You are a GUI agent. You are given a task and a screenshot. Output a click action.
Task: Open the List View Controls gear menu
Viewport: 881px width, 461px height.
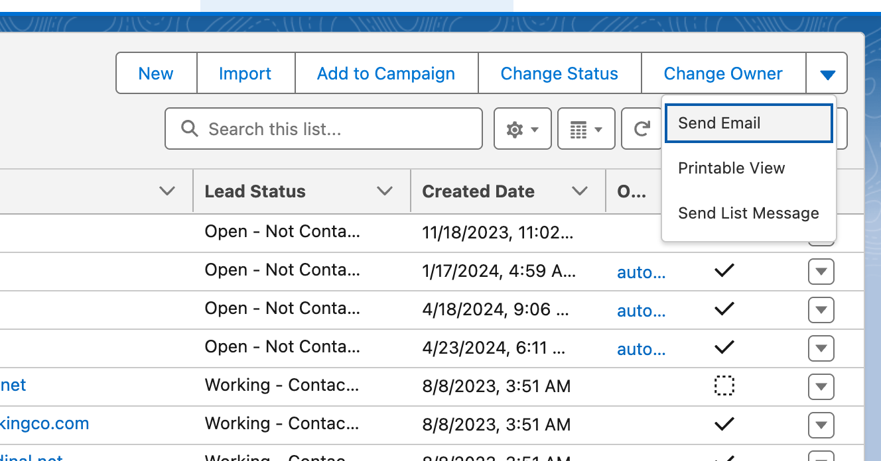coord(522,129)
